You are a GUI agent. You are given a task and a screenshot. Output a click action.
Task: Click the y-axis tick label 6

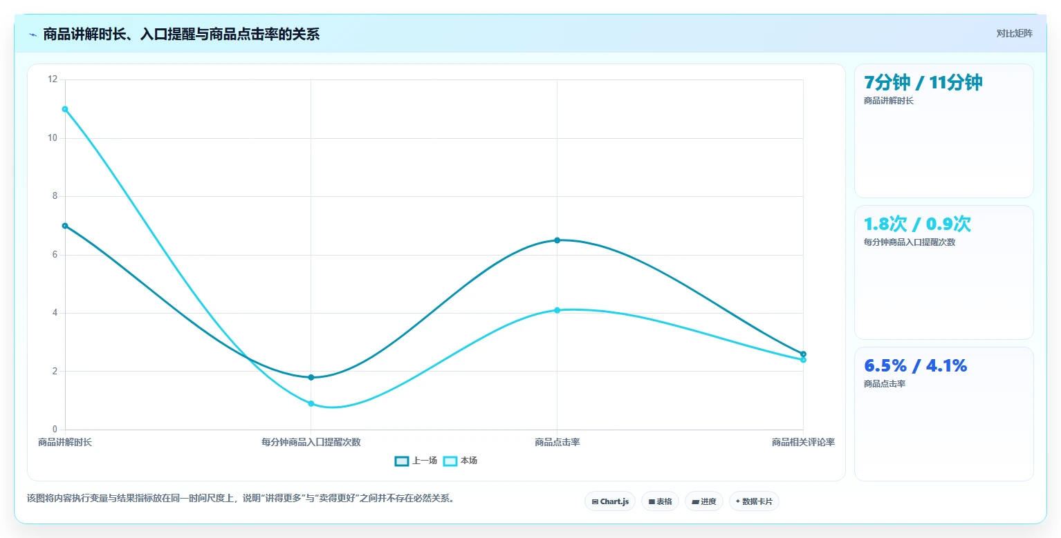55,255
